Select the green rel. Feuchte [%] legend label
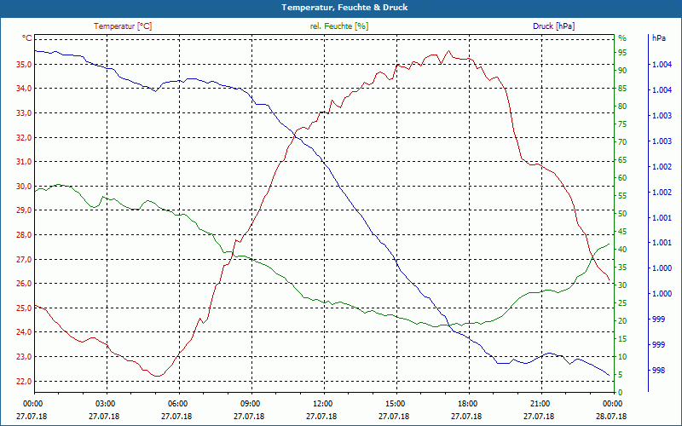The image size is (682, 426). pos(339,26)
